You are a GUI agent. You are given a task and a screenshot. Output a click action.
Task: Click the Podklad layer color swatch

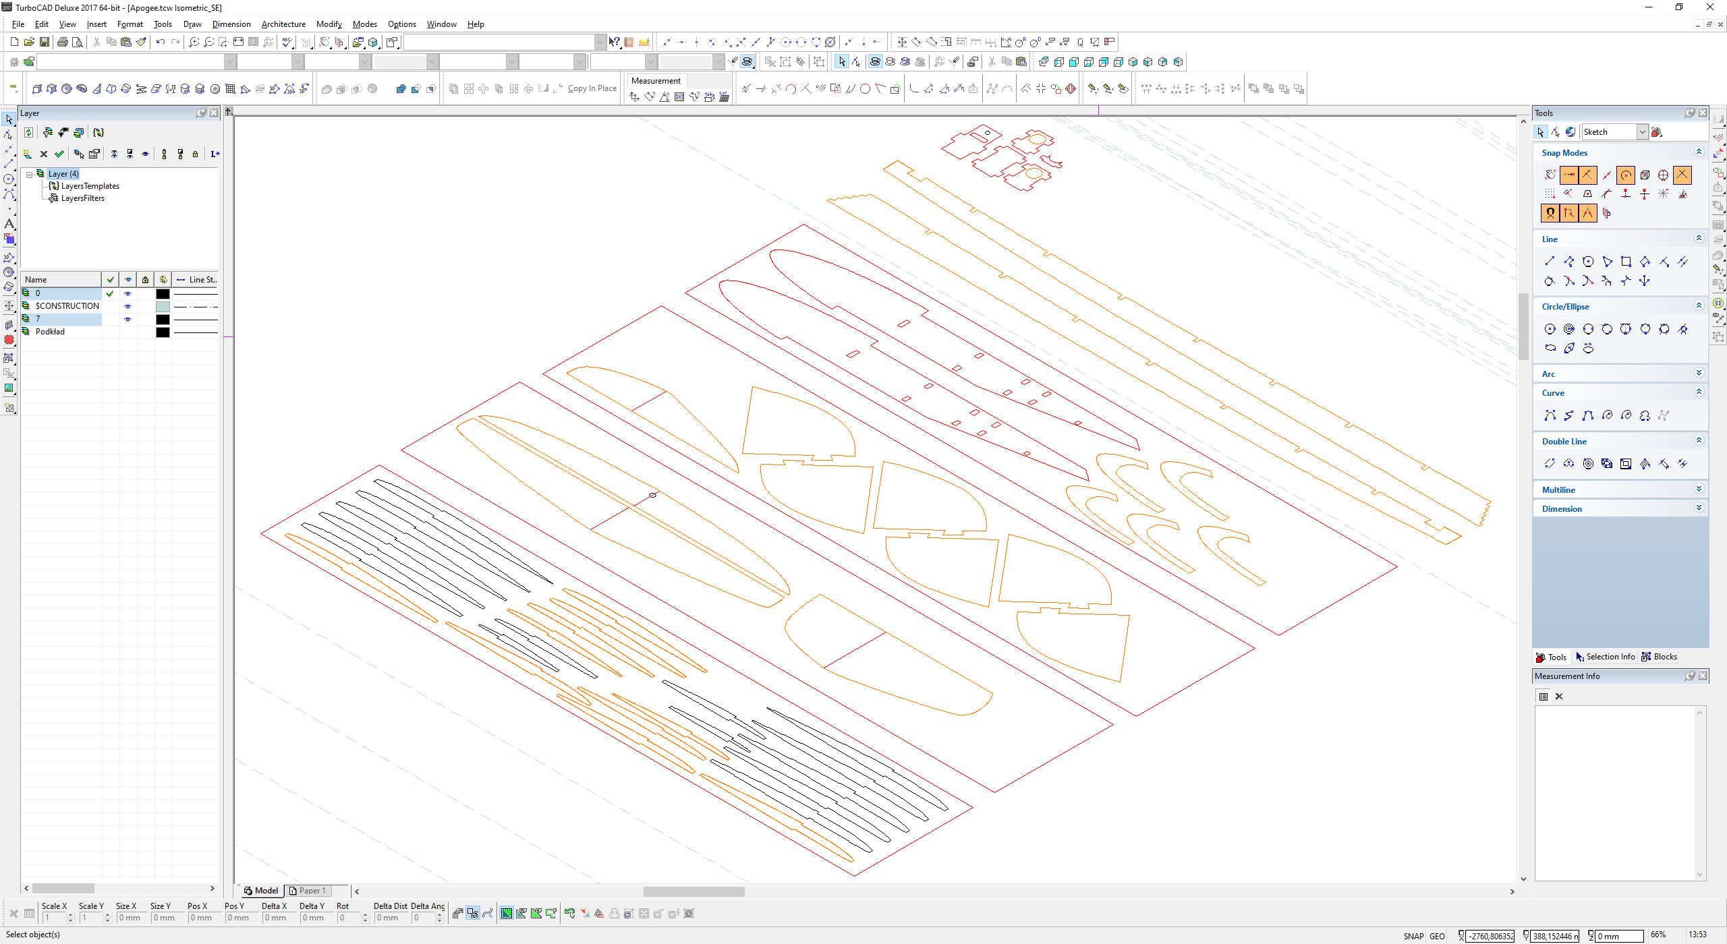point(163,332)
